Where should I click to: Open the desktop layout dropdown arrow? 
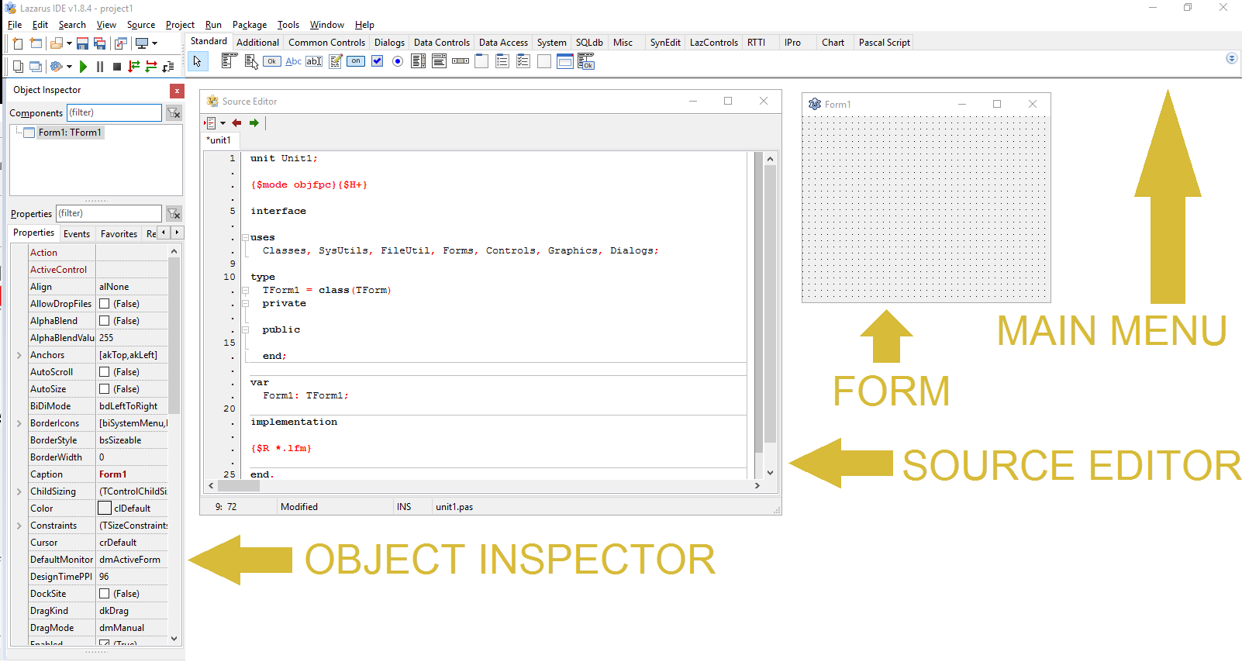point(154,43)
